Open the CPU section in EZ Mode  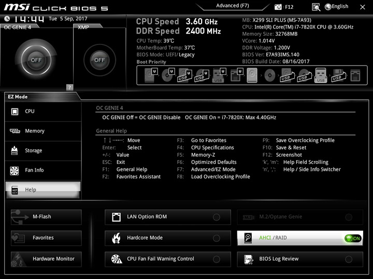click(43, 112)
